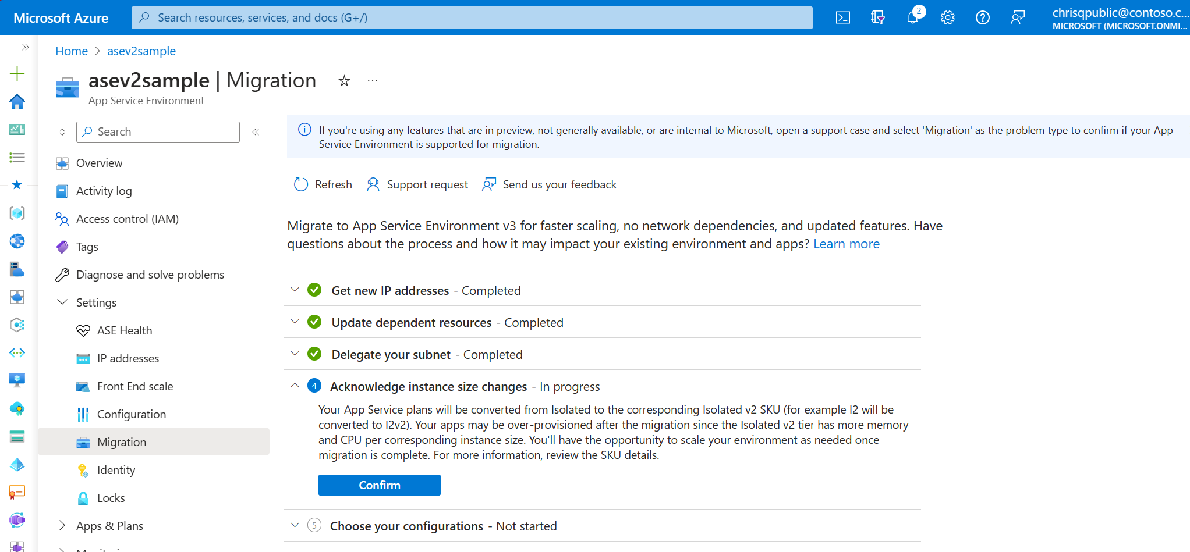Open the Front End scale menu item
This screenshot has height=552, width=1190.
pyautogui.click(x=135, y=386)
